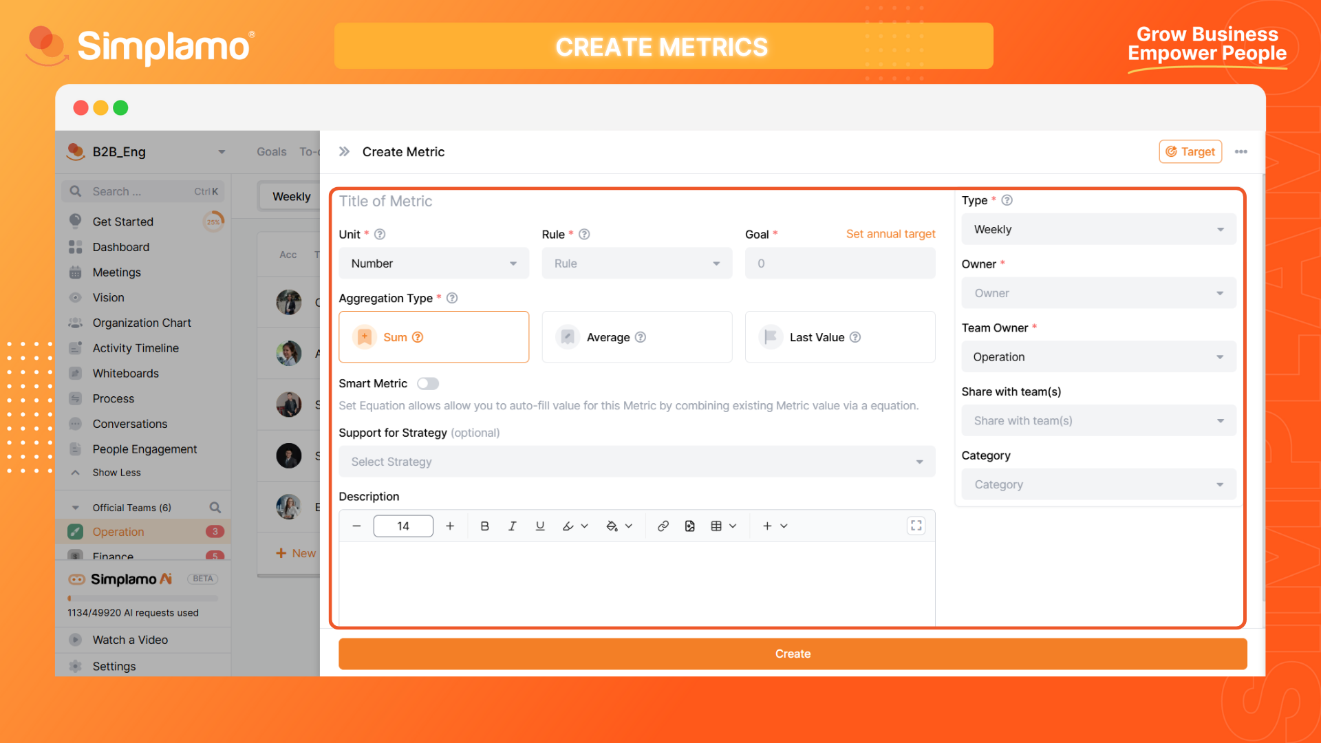Click the New button with plus sign
This screenshot has width=1321, height=743.
click(296, 553)
